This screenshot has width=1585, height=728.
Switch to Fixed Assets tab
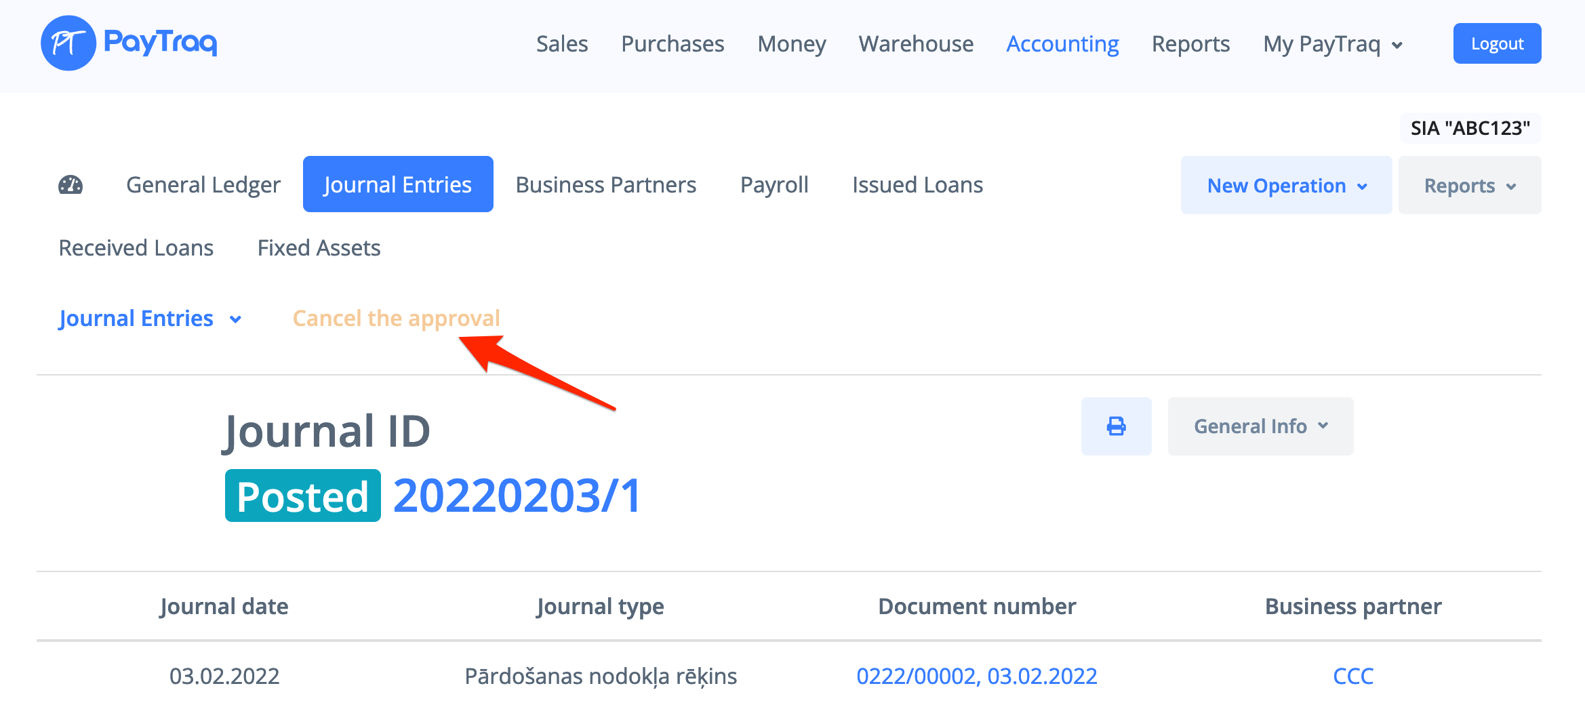point(319,247)
